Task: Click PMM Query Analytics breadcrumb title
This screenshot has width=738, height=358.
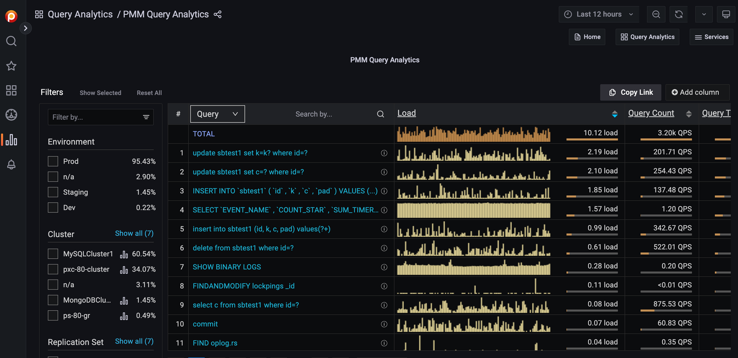Action: click(x=166, y=14)
